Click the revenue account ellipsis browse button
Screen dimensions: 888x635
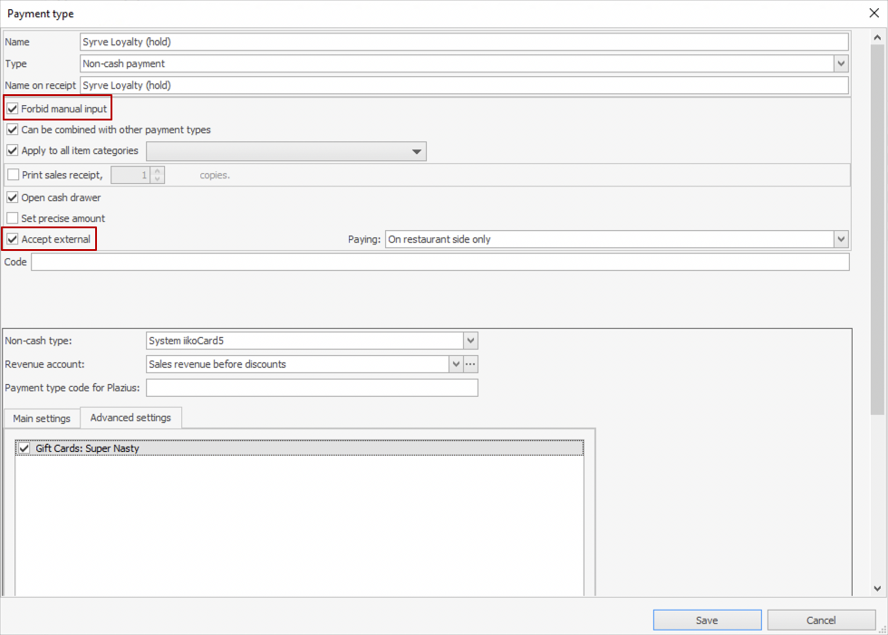tap(470, 364)
